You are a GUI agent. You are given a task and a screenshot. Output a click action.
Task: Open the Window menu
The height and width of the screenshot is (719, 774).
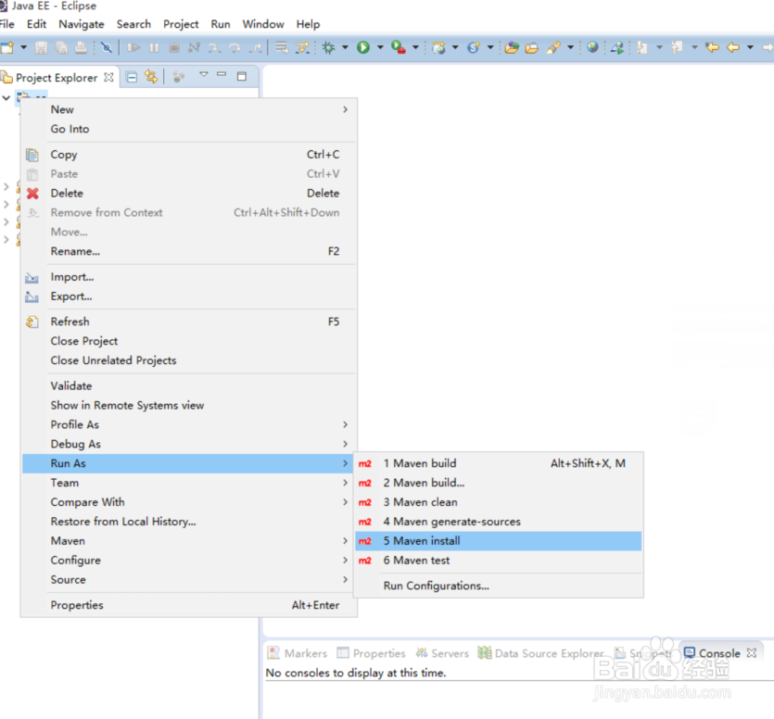coord(263,24)
